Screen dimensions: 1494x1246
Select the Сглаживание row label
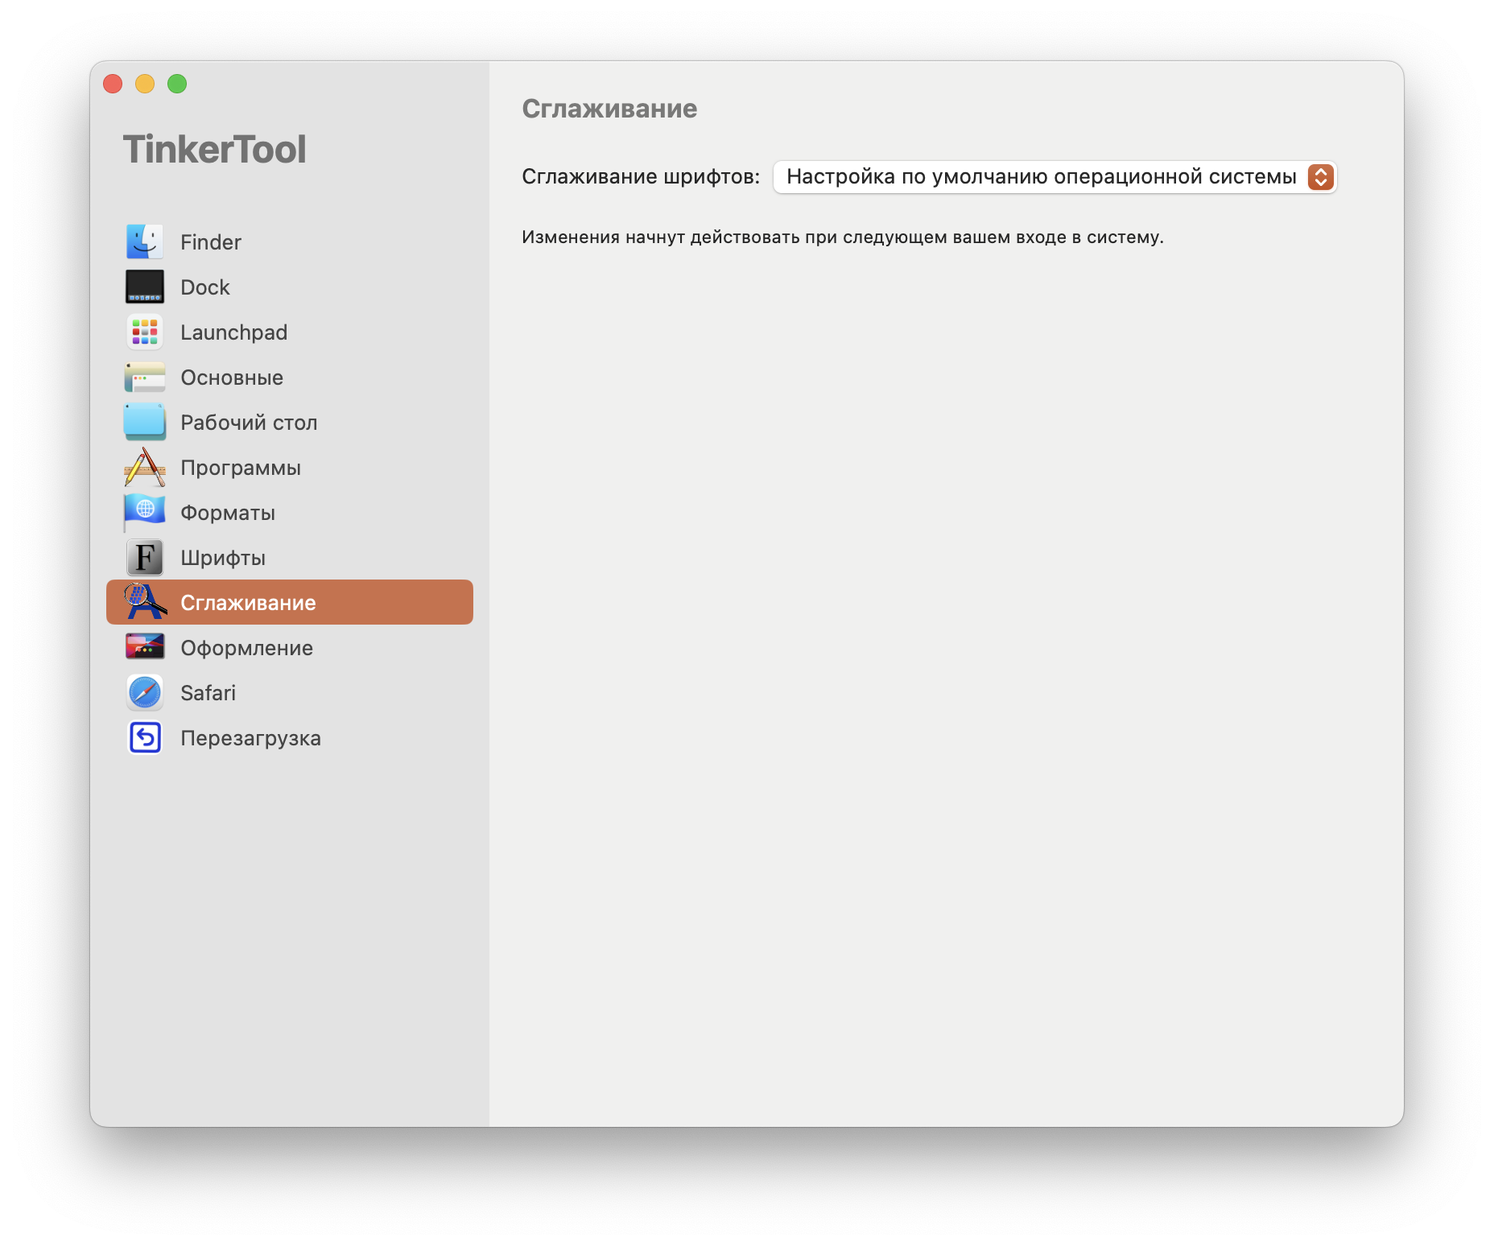248,603
